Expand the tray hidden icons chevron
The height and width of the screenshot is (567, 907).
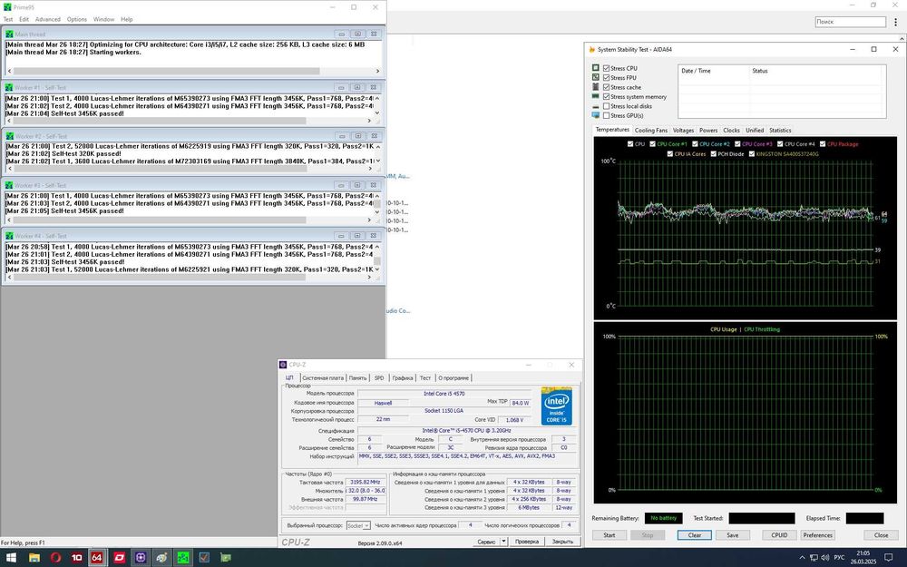click(x=802, y=558)
